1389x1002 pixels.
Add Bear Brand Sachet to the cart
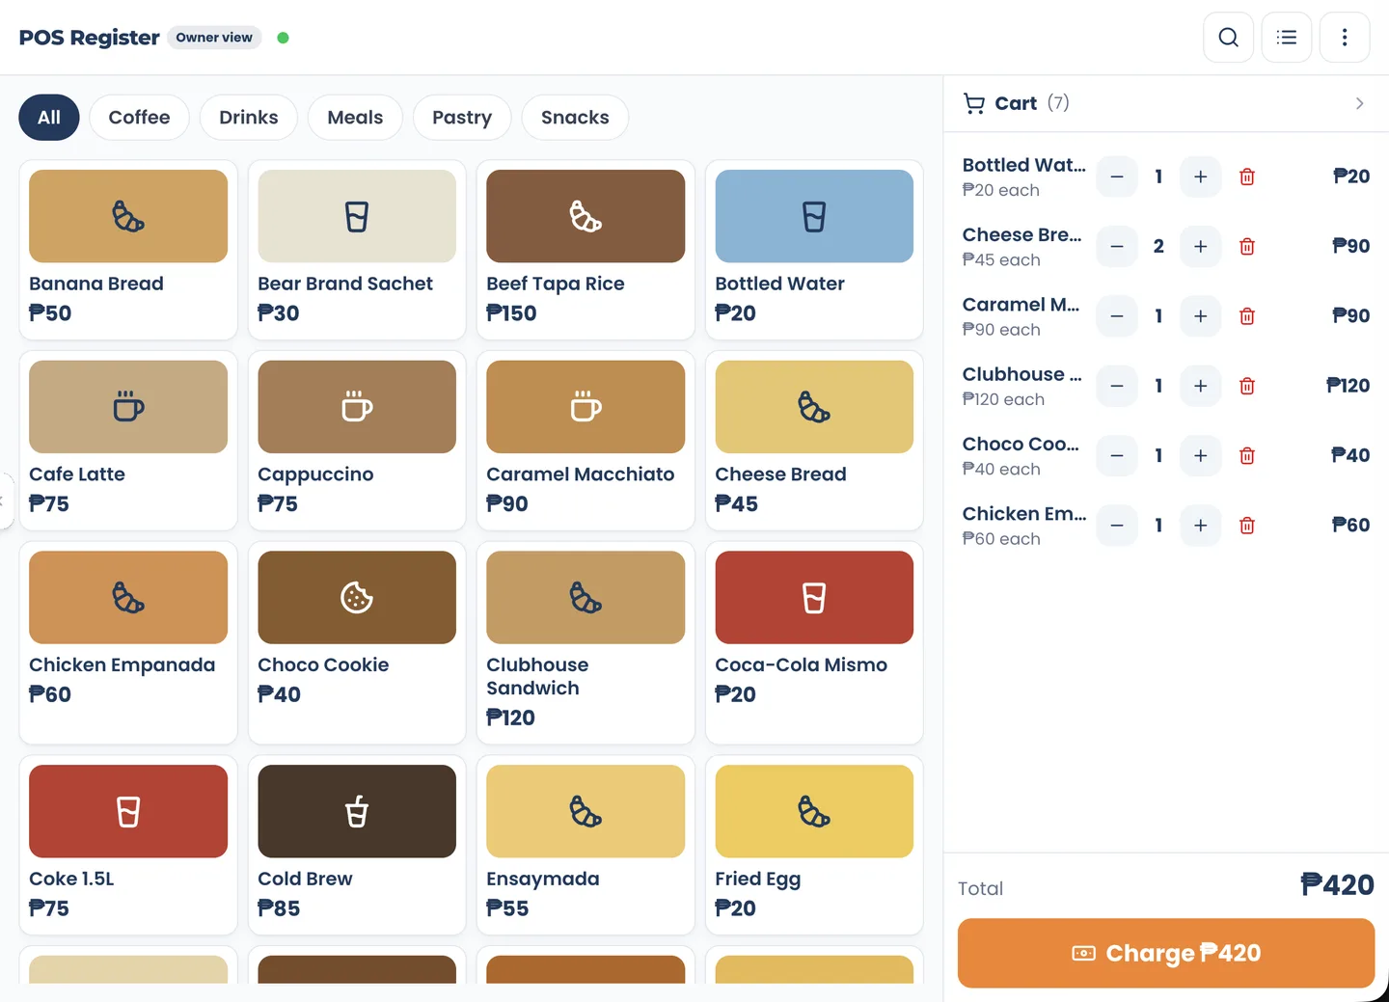click(x=357, y=250)
